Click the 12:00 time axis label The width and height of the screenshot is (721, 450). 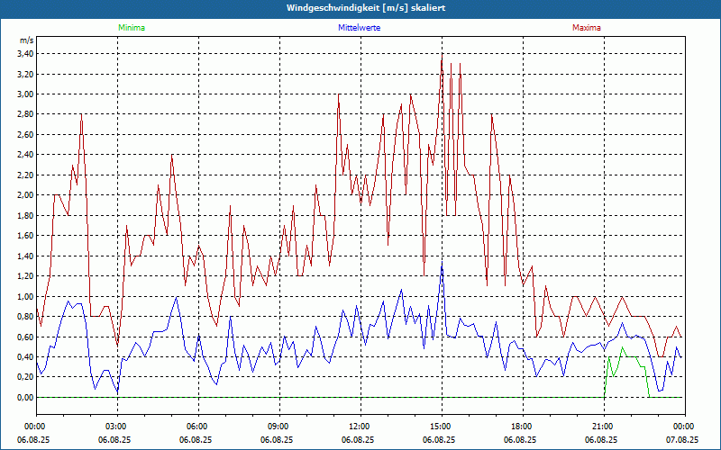(361, 427)
